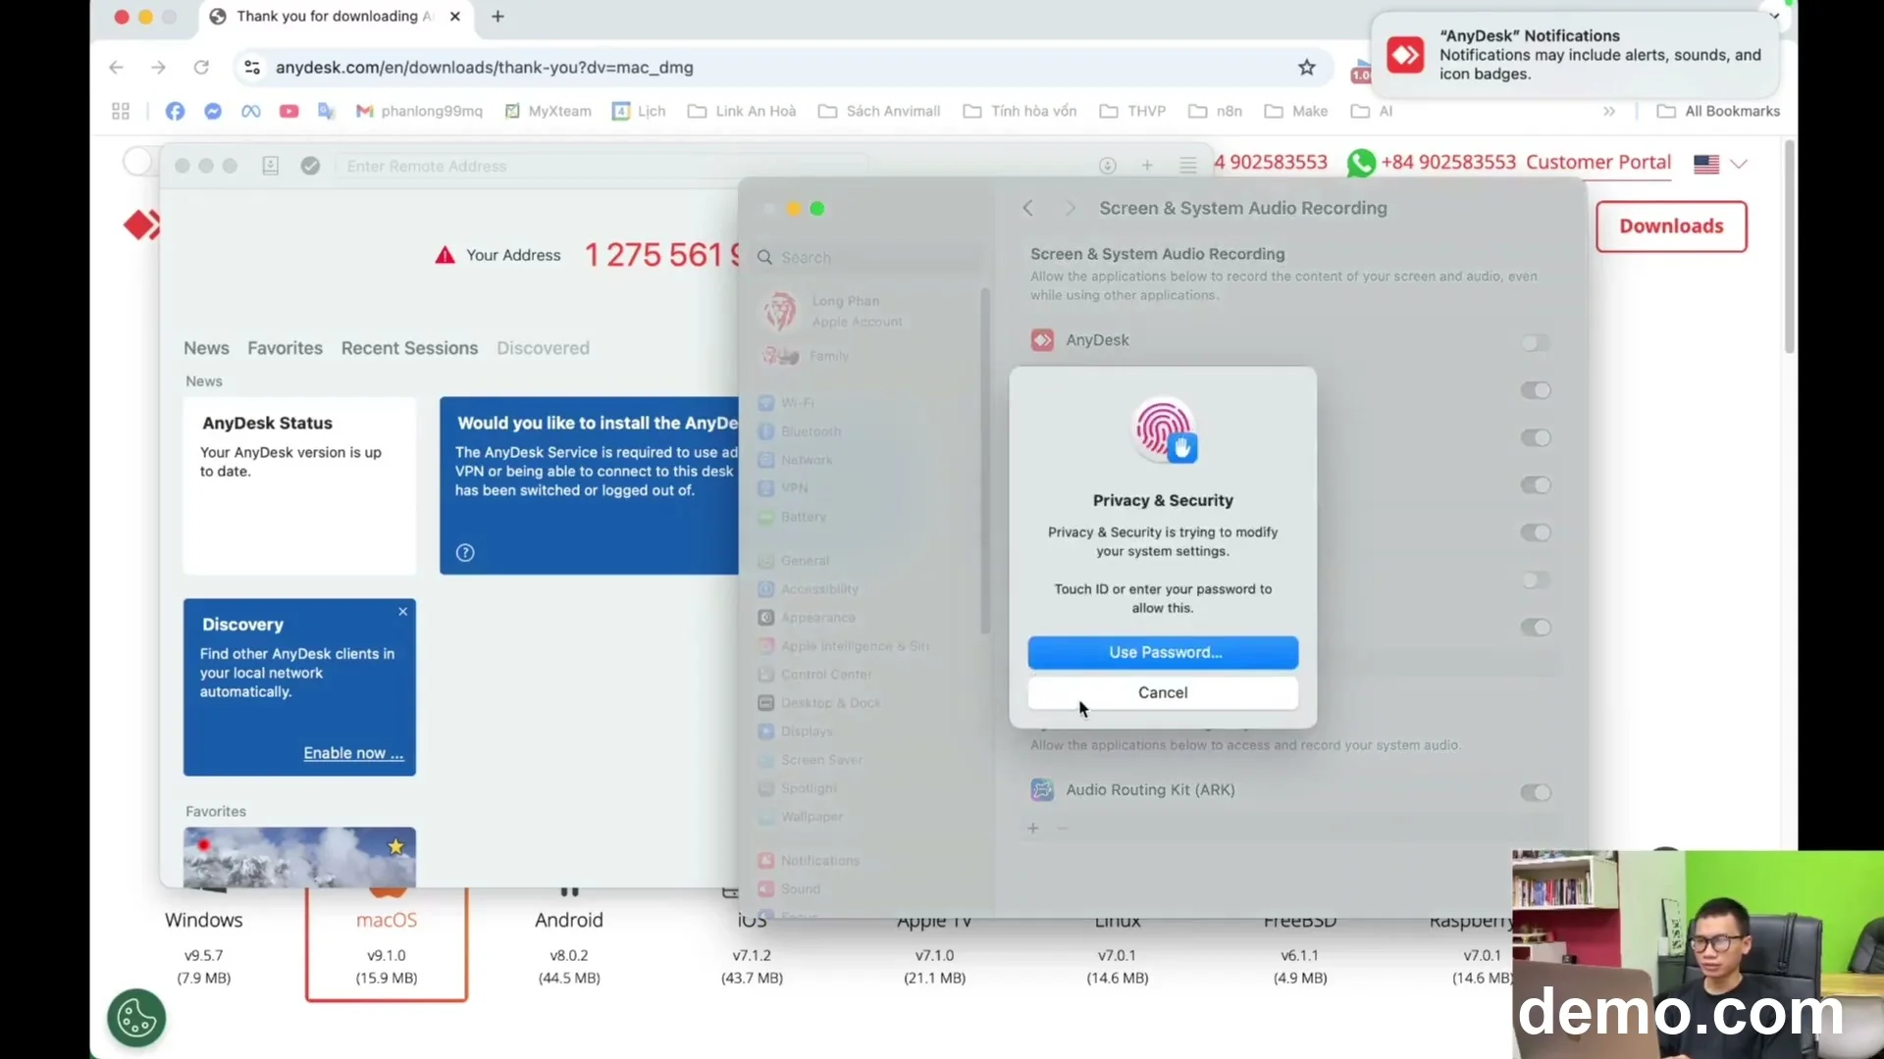The height and width of the screenshot is (1059, 1884).
Task: Open AnyDesk hamburger menu
Action: click(1187, 166)
